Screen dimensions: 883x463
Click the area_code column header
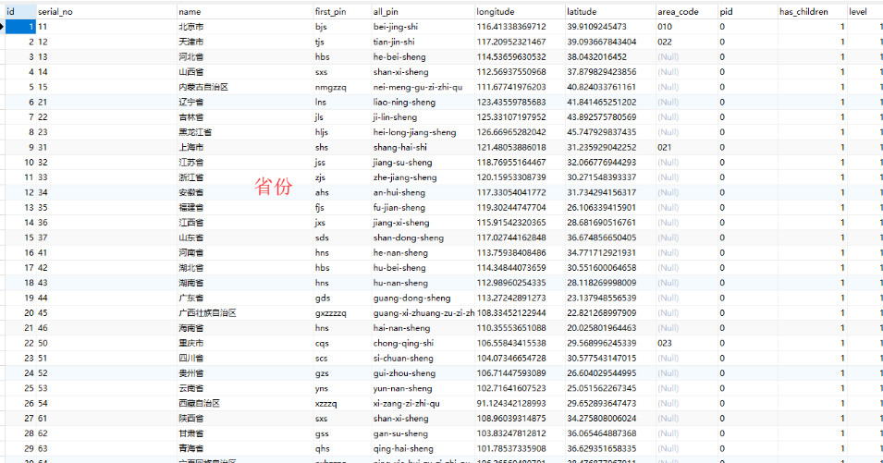coord(678,11)
